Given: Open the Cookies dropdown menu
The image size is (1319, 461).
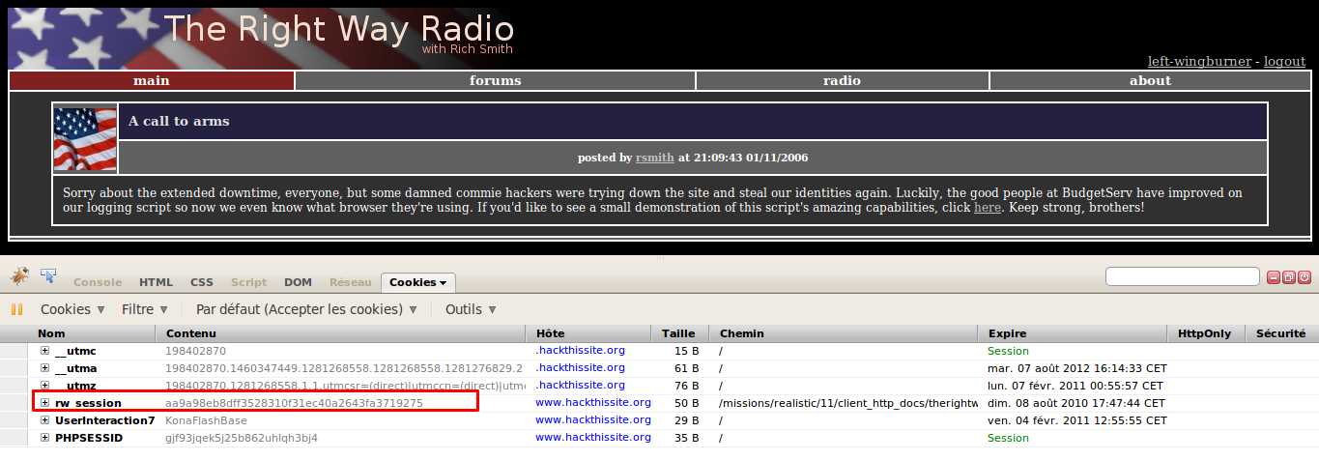Looking at the screenshot, I should pos(72,310).
